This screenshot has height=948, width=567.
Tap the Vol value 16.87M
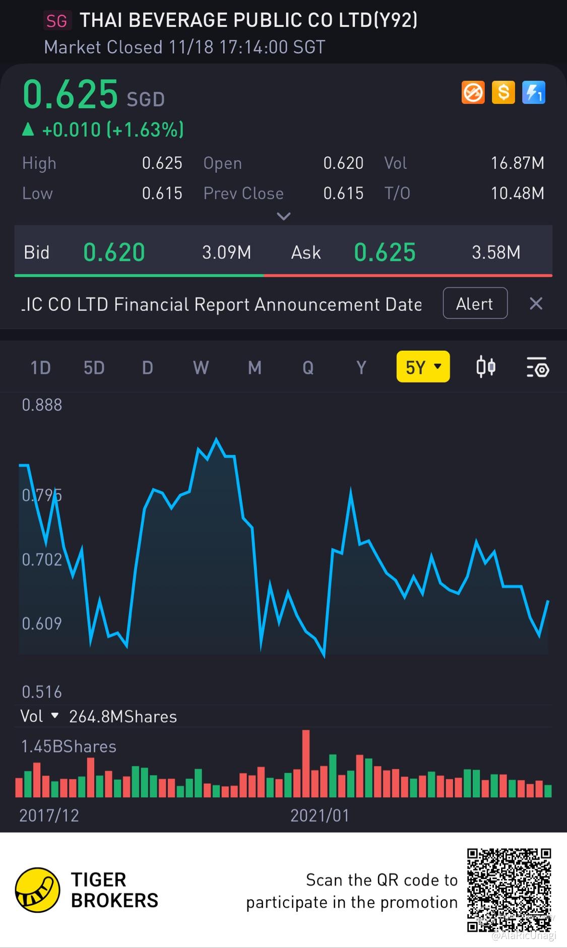pos(518,163)
